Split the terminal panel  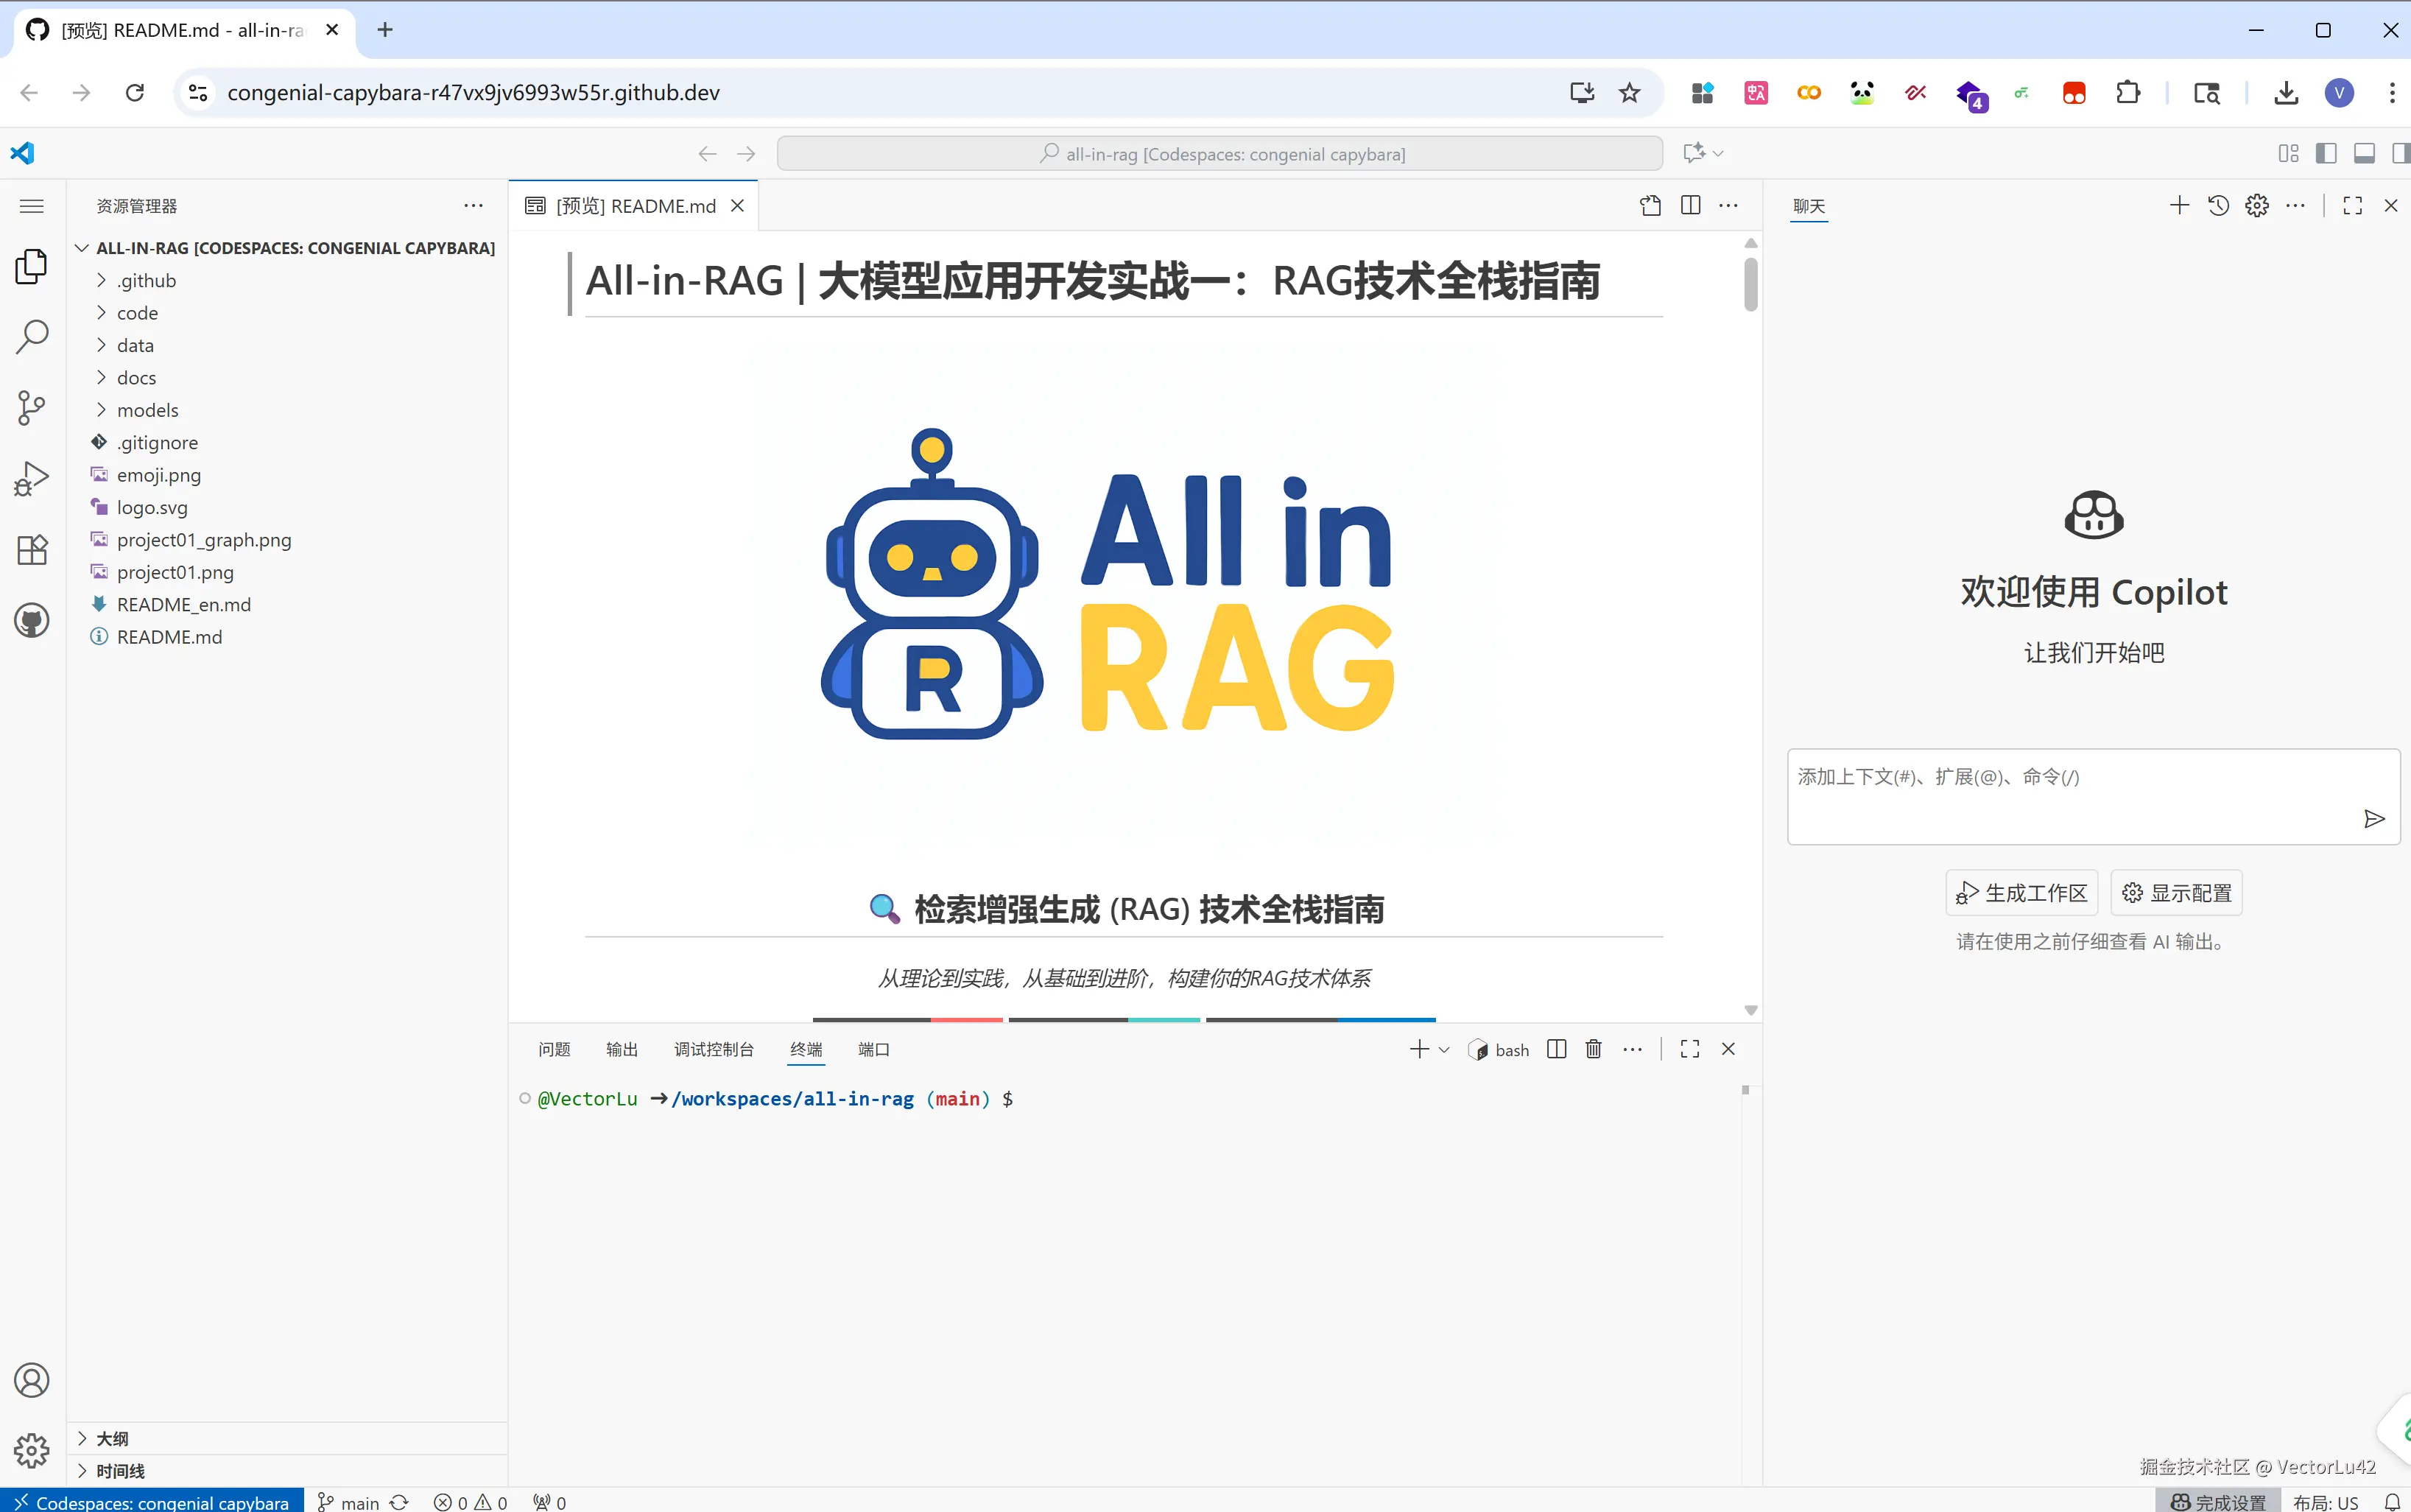(1555, 1049)
